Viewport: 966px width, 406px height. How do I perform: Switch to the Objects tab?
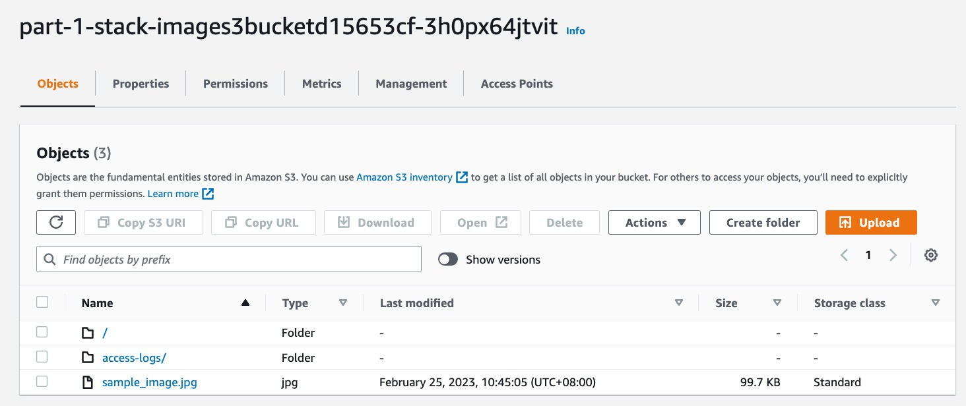58,84
